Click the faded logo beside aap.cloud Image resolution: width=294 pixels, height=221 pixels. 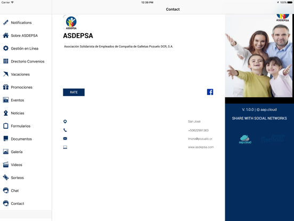pyautogui.click(x=273, y=138)
